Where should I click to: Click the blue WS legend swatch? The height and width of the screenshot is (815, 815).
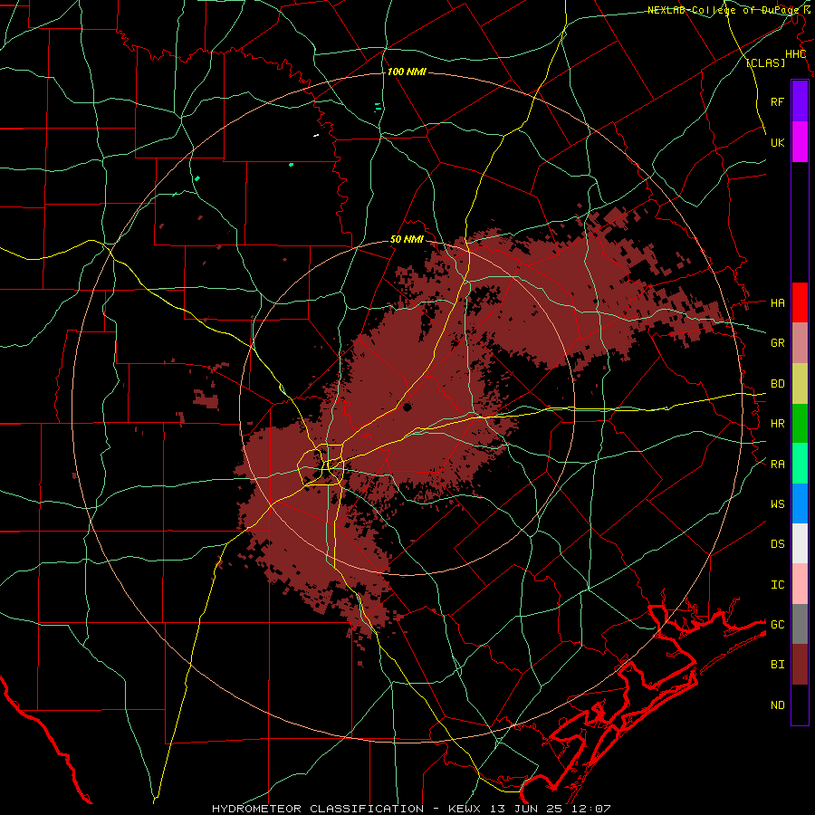pyautogui.click(x=800, y=503)
